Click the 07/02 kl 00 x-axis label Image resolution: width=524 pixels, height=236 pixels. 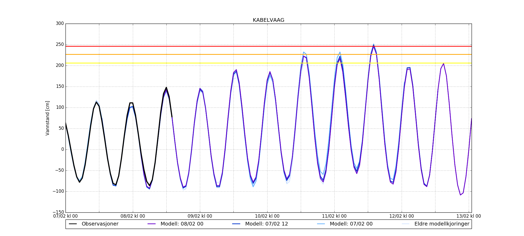tap(65, 216)
